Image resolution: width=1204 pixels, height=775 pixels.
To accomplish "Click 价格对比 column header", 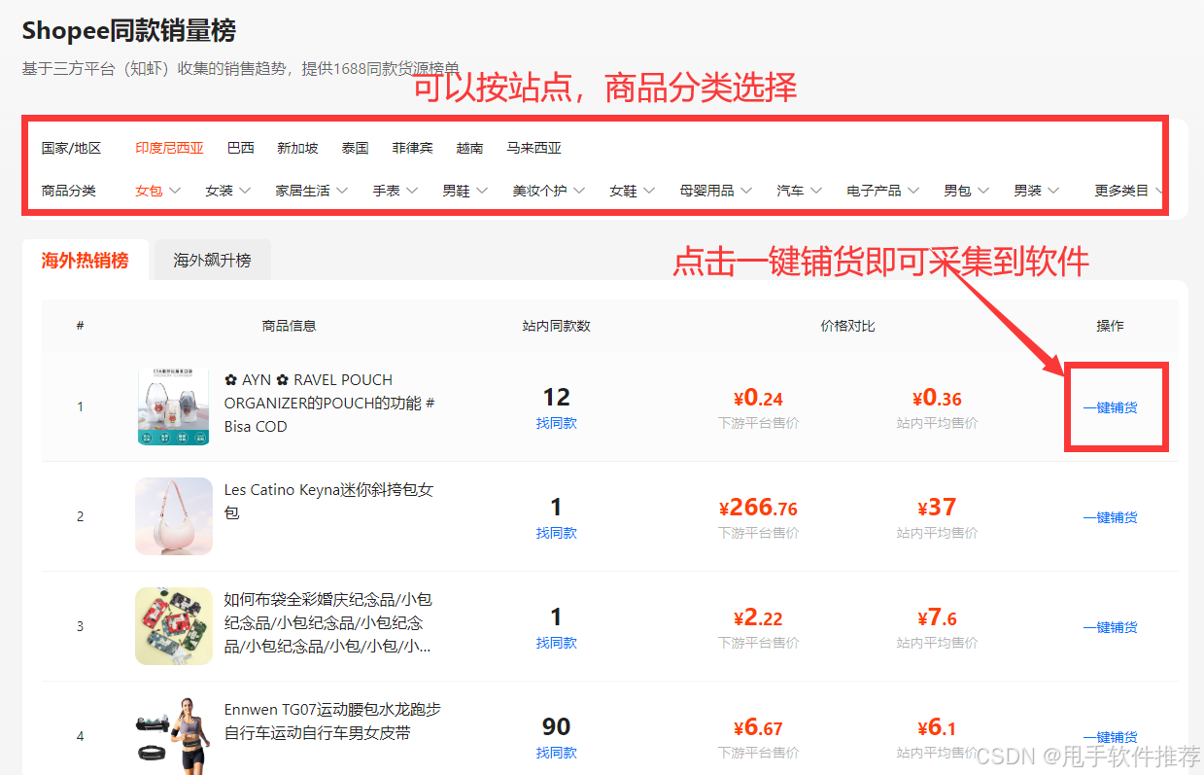I will tap(847, 326).
